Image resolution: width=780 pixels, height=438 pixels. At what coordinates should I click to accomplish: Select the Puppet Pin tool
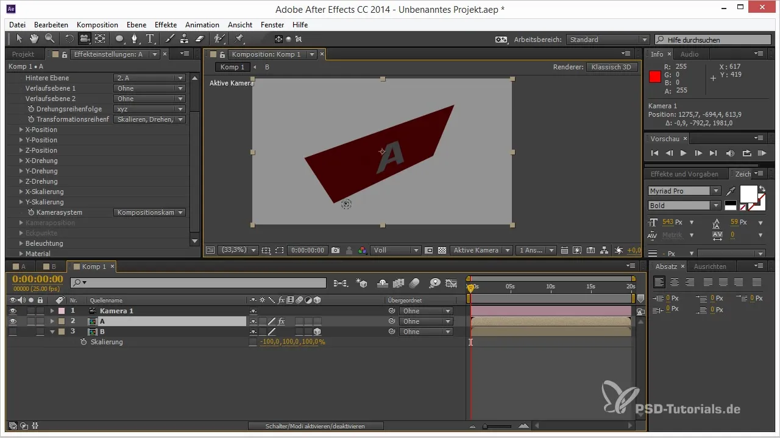[x=239, y=39]
